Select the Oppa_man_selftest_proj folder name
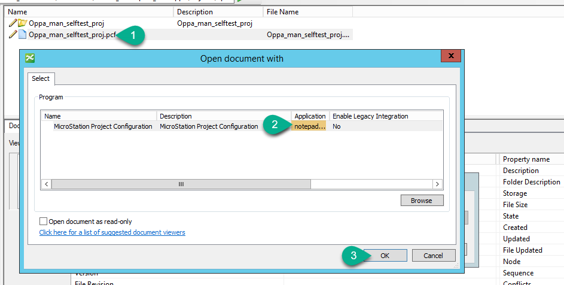 pyautogui.click(x=66, y=23)
